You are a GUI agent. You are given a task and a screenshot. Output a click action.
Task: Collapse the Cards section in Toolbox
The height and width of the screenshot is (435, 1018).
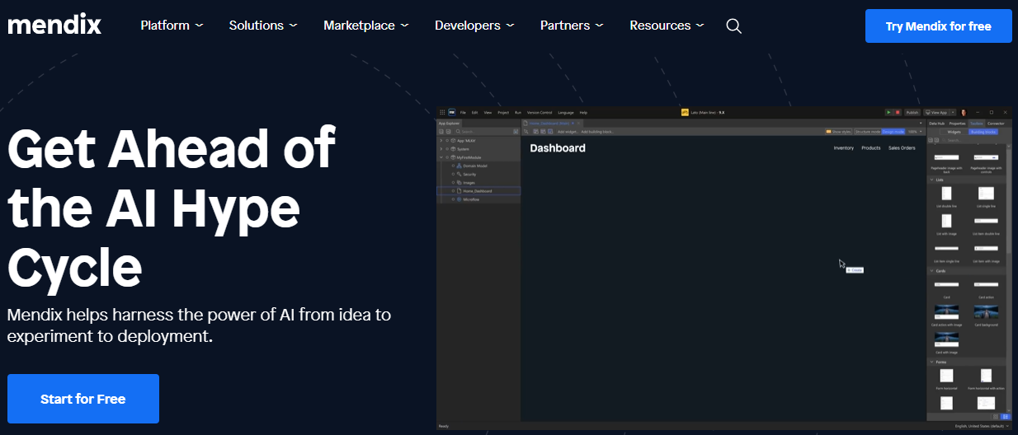coord(931,270)
